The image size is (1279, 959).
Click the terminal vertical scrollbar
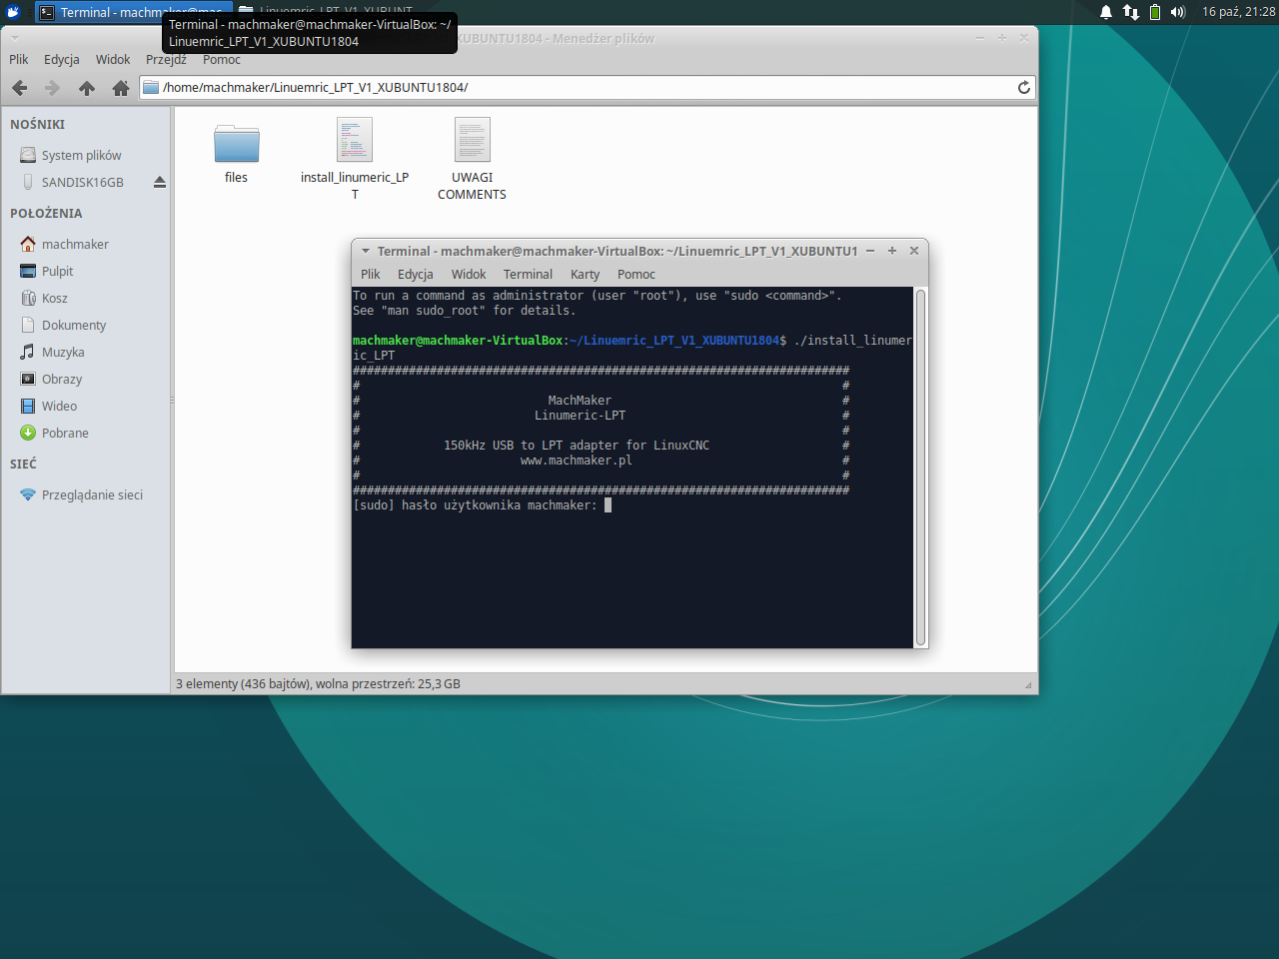pyautogui.click(x=920, y=467)
